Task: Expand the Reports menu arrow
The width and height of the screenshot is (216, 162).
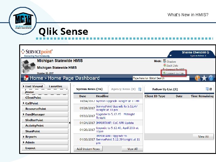Action: click(24, 137)
